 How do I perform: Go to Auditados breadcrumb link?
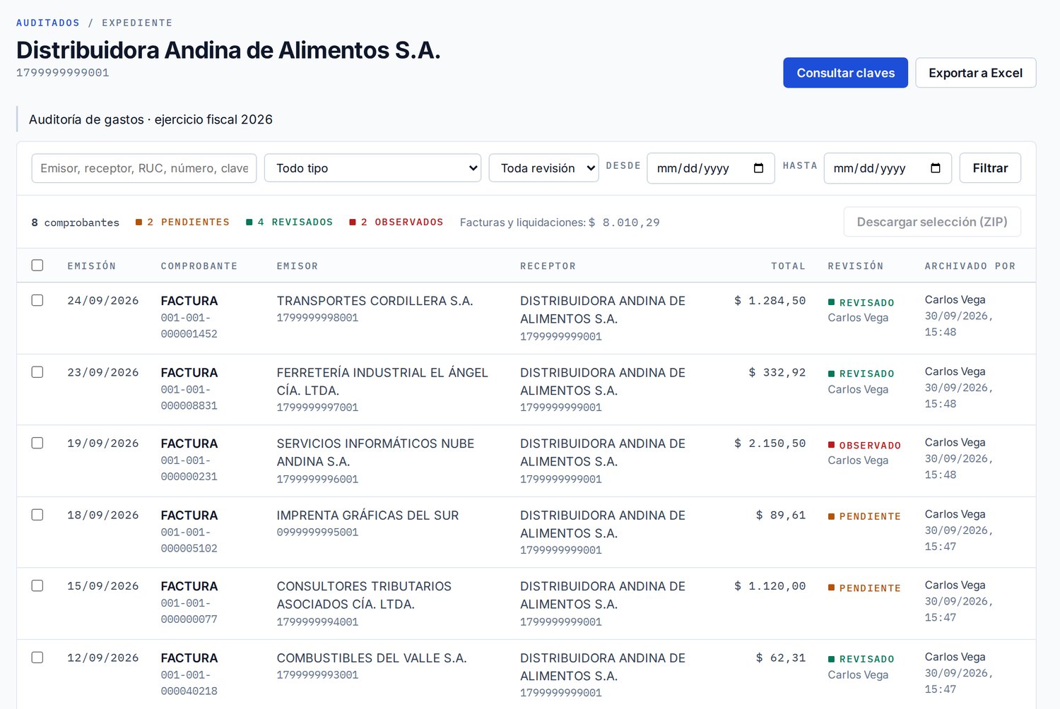point(48,23)
